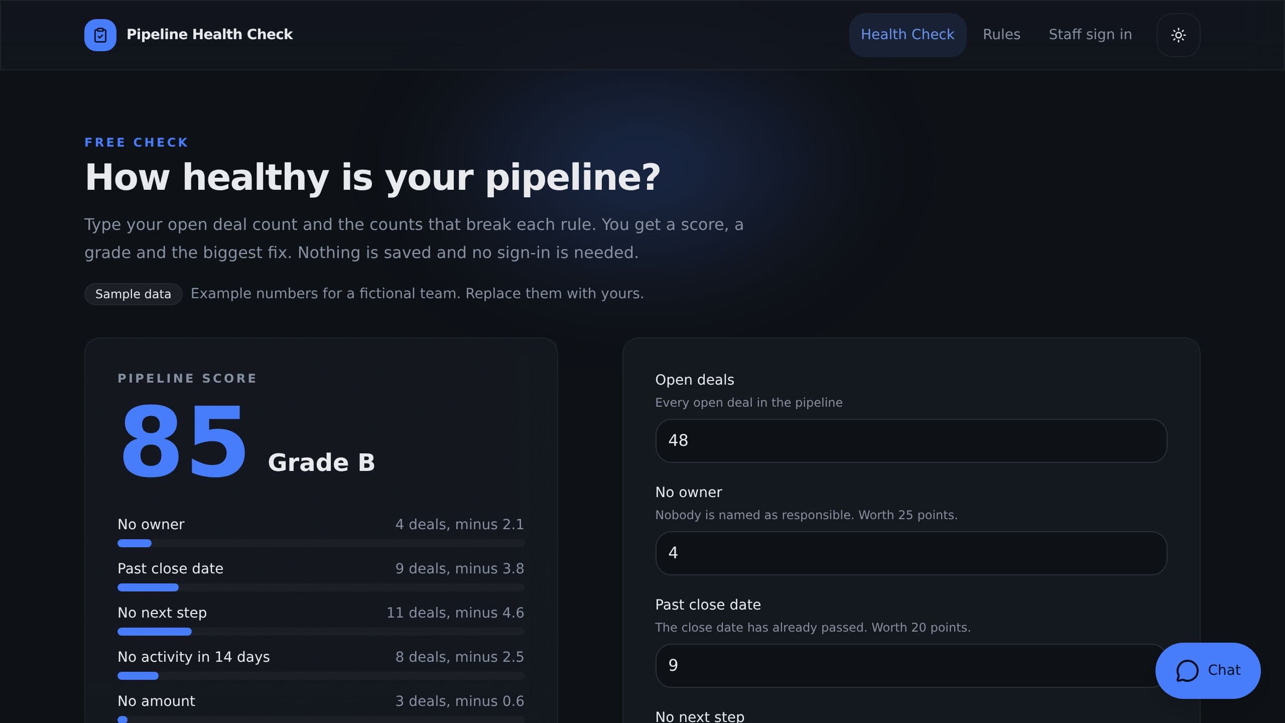This screenshot has width=1285, height=723.
Task: Click '11 deals, minus 4.6' text
Action: (455, 613)
